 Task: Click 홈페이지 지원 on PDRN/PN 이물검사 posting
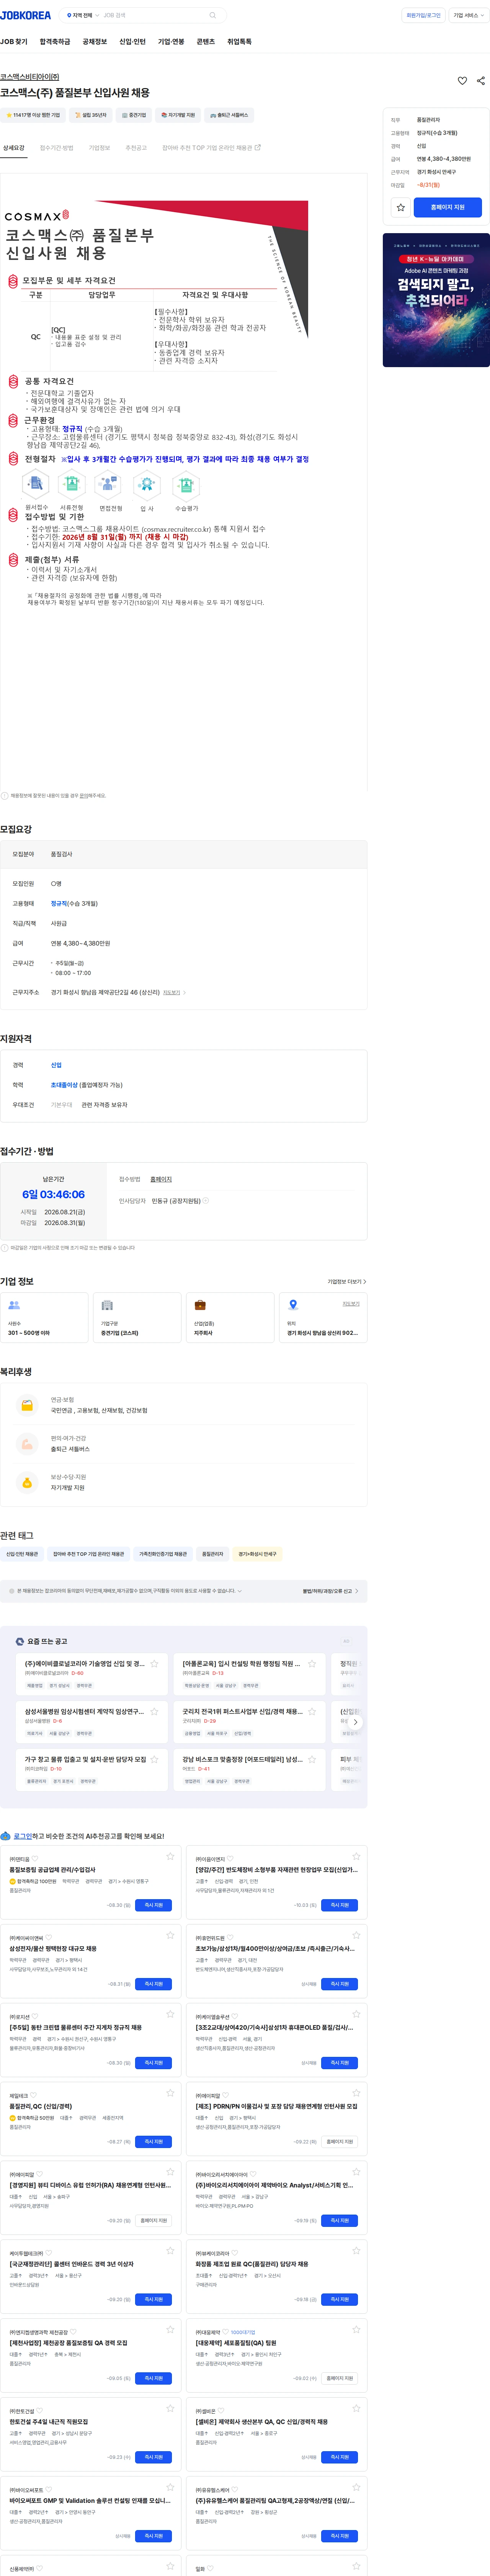tap(340, 2141)
